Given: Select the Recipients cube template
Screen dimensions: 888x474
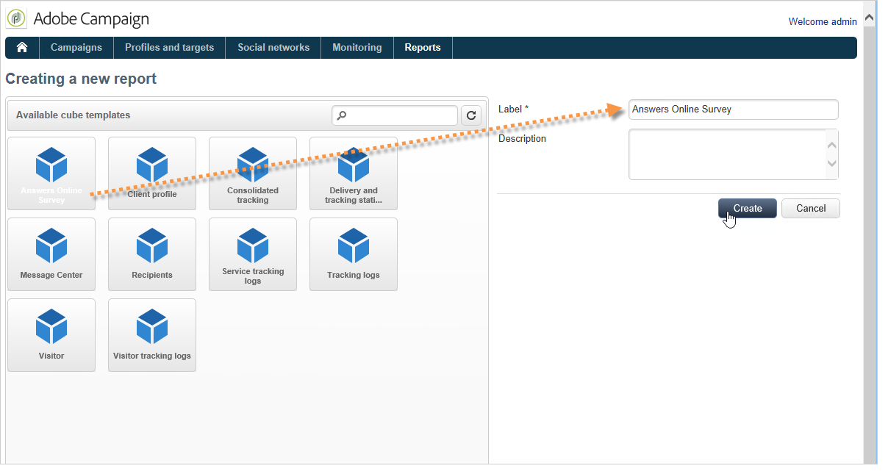Looking at the screenshot, I should (x=152, y=254).
